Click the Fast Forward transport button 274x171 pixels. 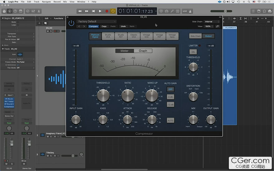point(87,11)
